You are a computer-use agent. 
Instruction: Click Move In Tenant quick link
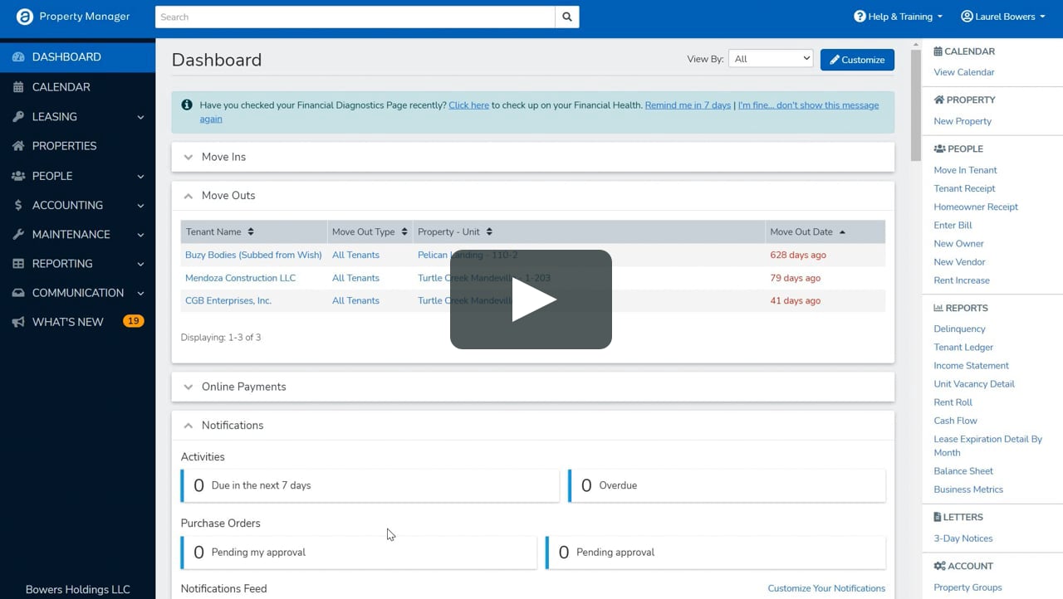click(965, 170)
